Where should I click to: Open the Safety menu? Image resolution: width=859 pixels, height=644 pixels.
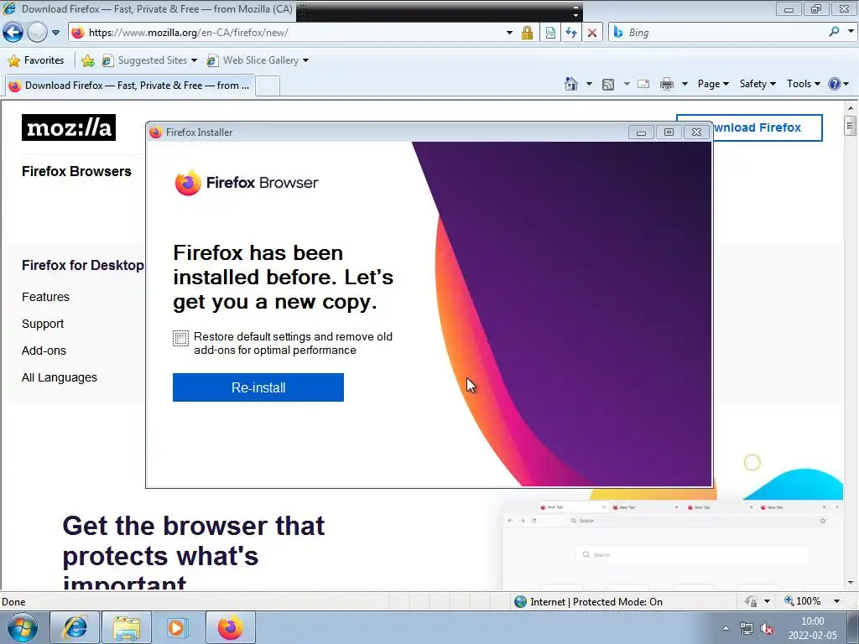coord(757,84)
